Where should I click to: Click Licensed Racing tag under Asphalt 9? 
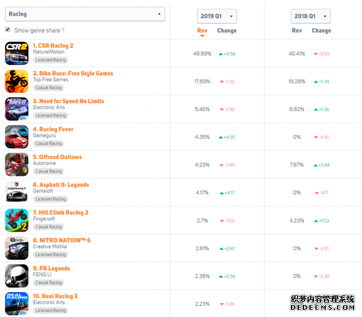(51, 199)
